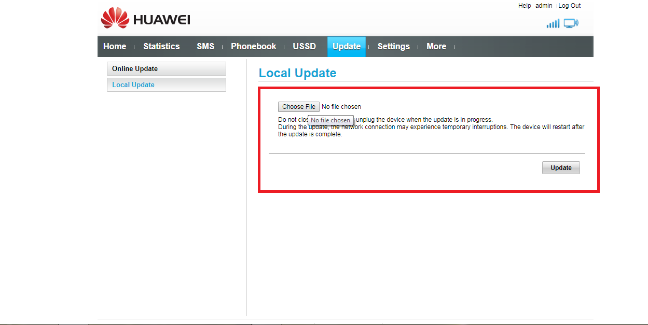Open the Home tab

pos(115,46)
